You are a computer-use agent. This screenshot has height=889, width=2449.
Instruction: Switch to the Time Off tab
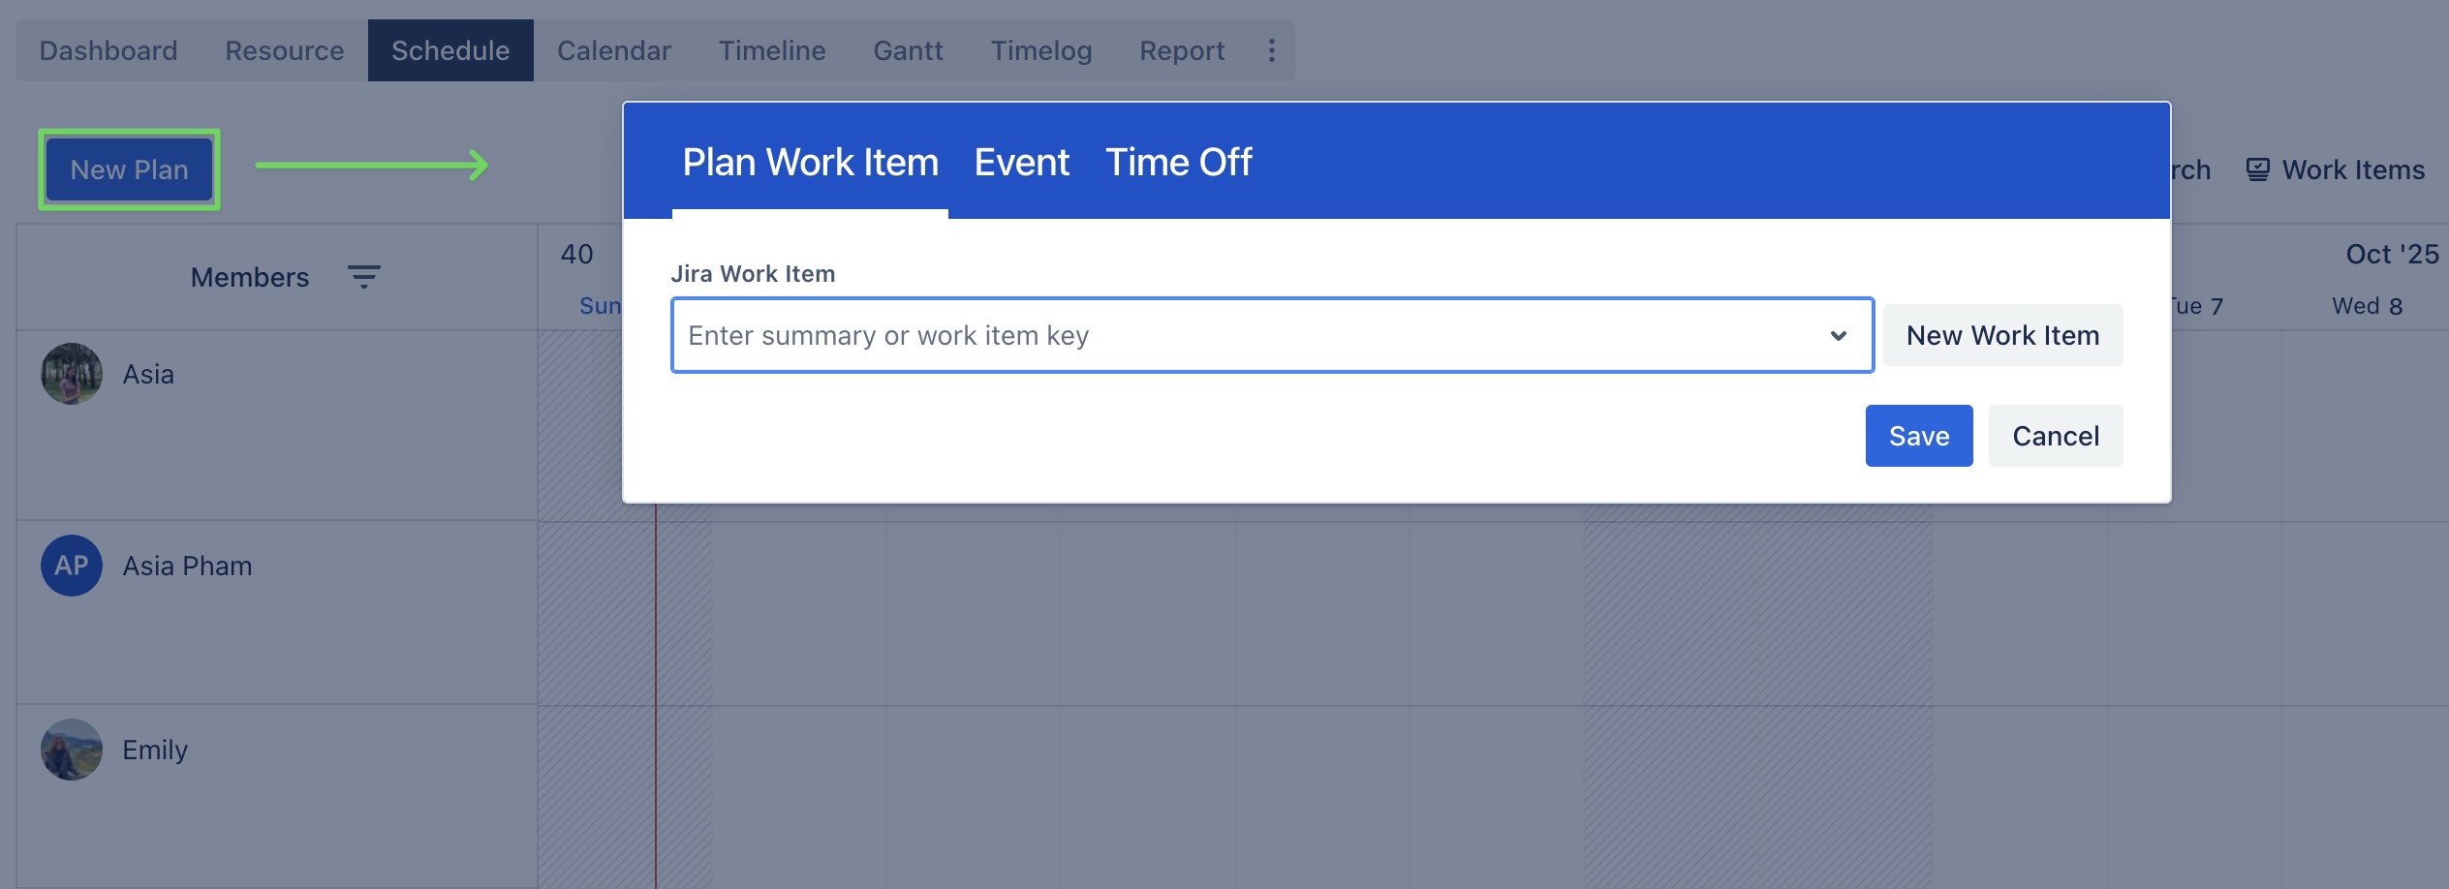click(x=1178, y=163)
